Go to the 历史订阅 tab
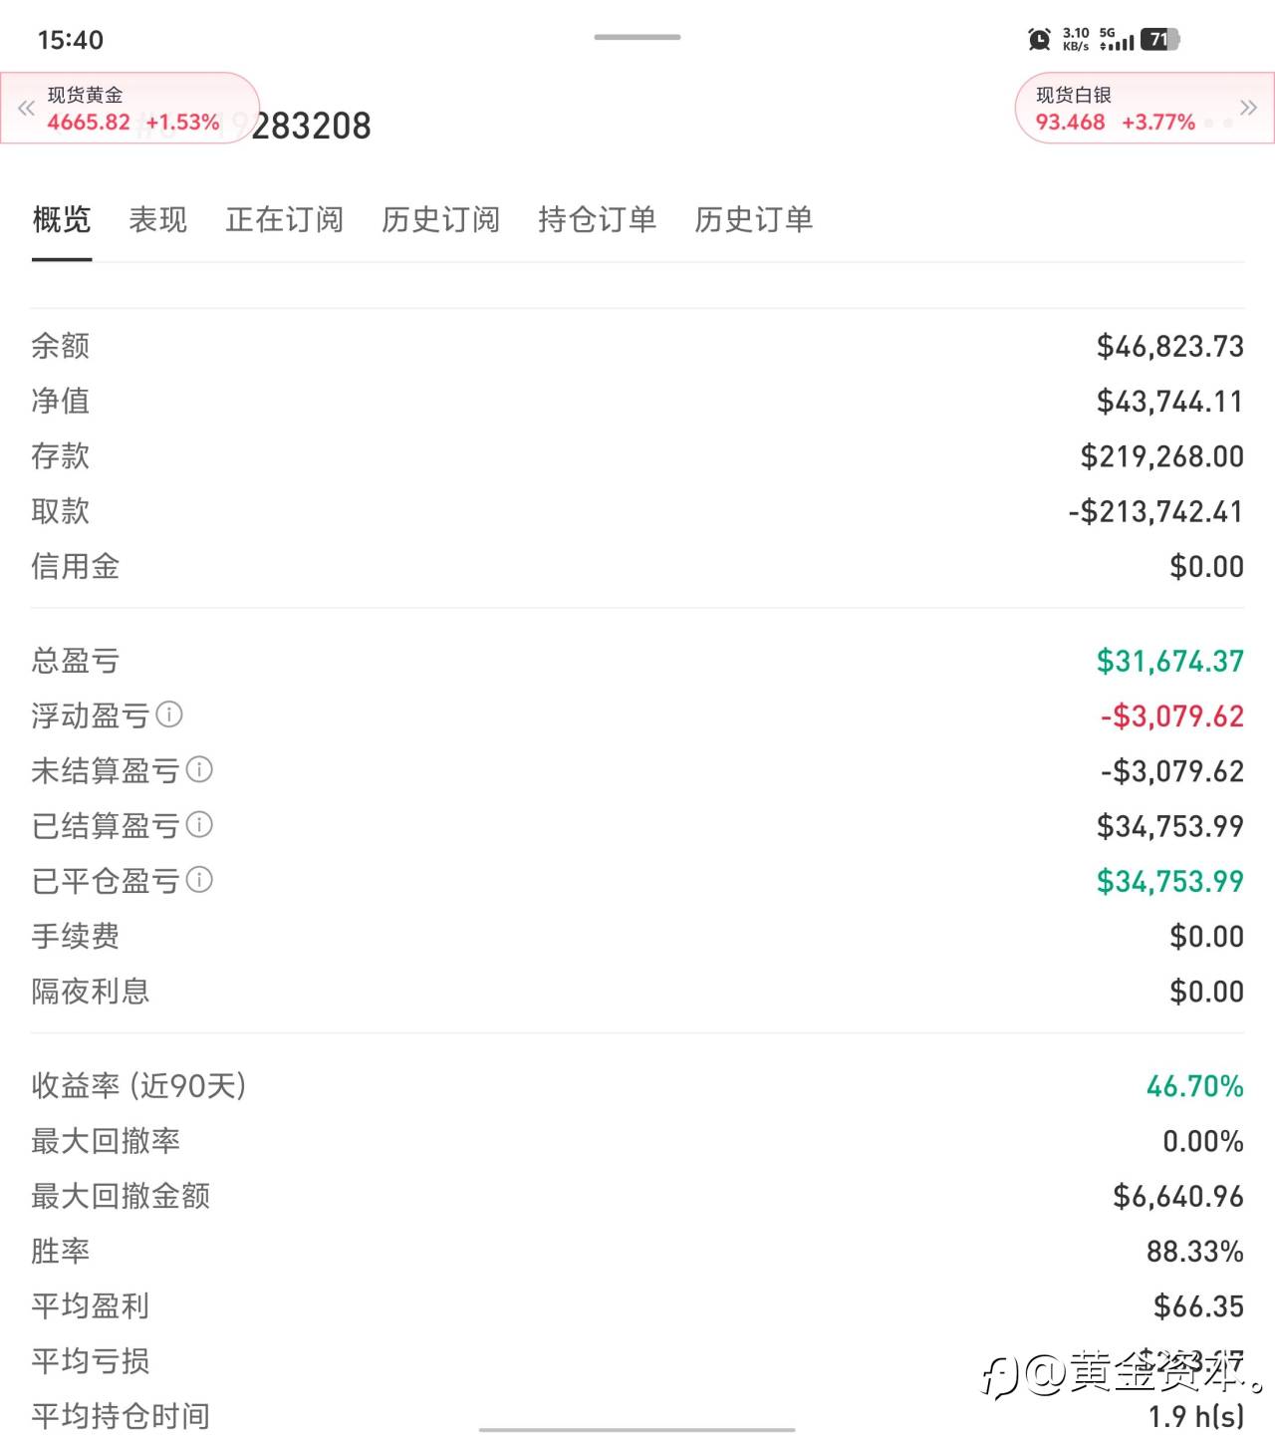 pos(440,219)
